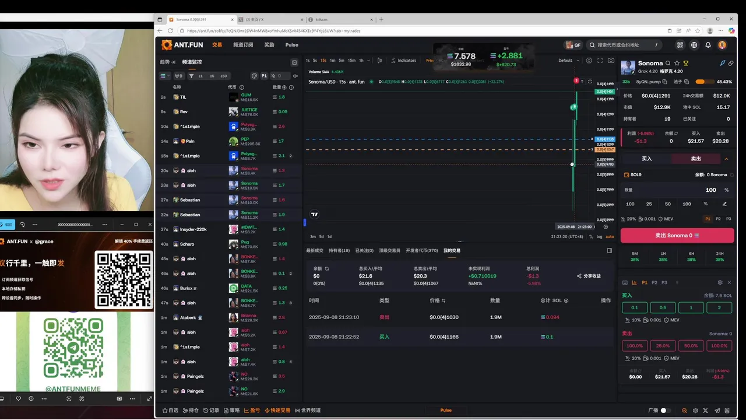Close the quick trade panel
The height and width of the screenshot is (420, 746).
tap(729, 282)
